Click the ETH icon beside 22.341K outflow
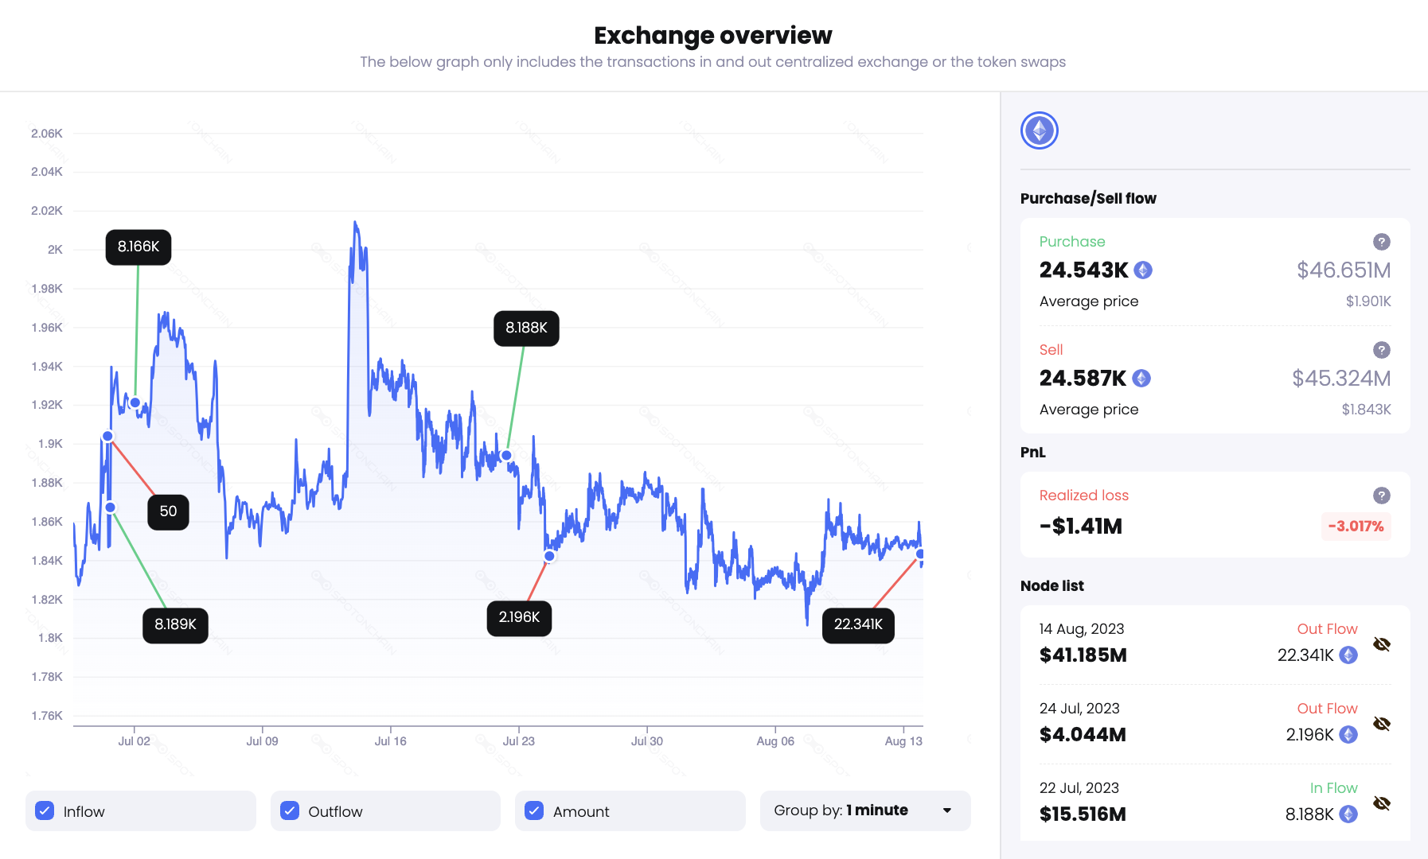Screen dimensions: 1428x859 [1348, 655]
